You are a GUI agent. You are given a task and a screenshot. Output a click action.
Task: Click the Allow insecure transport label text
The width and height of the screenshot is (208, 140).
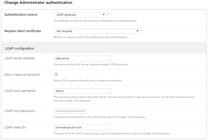coord(22,75)
